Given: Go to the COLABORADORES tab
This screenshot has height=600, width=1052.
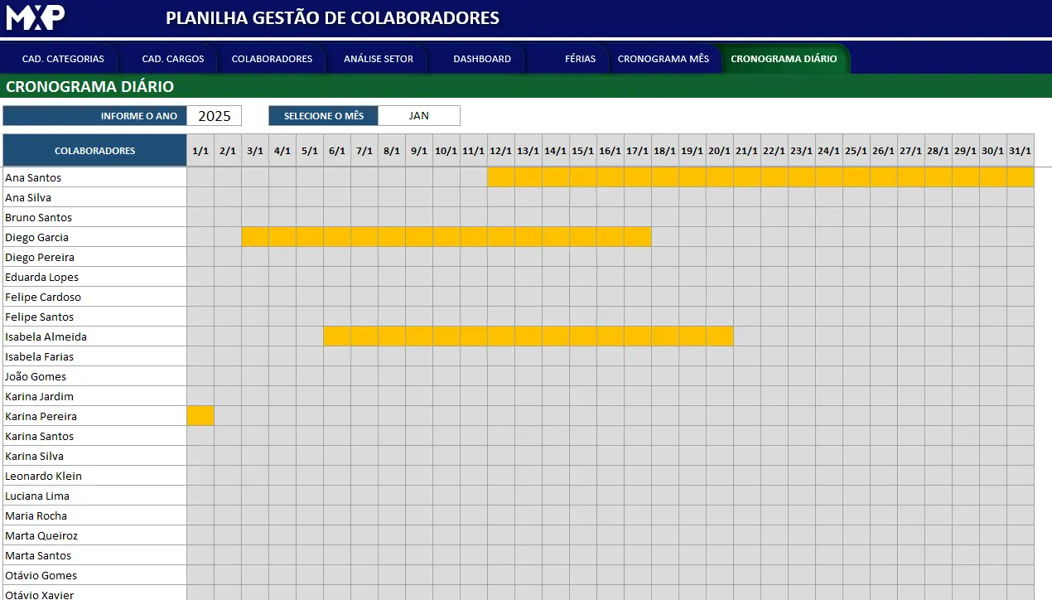Looking at the screenshot, I should click(x=272, y=59).
